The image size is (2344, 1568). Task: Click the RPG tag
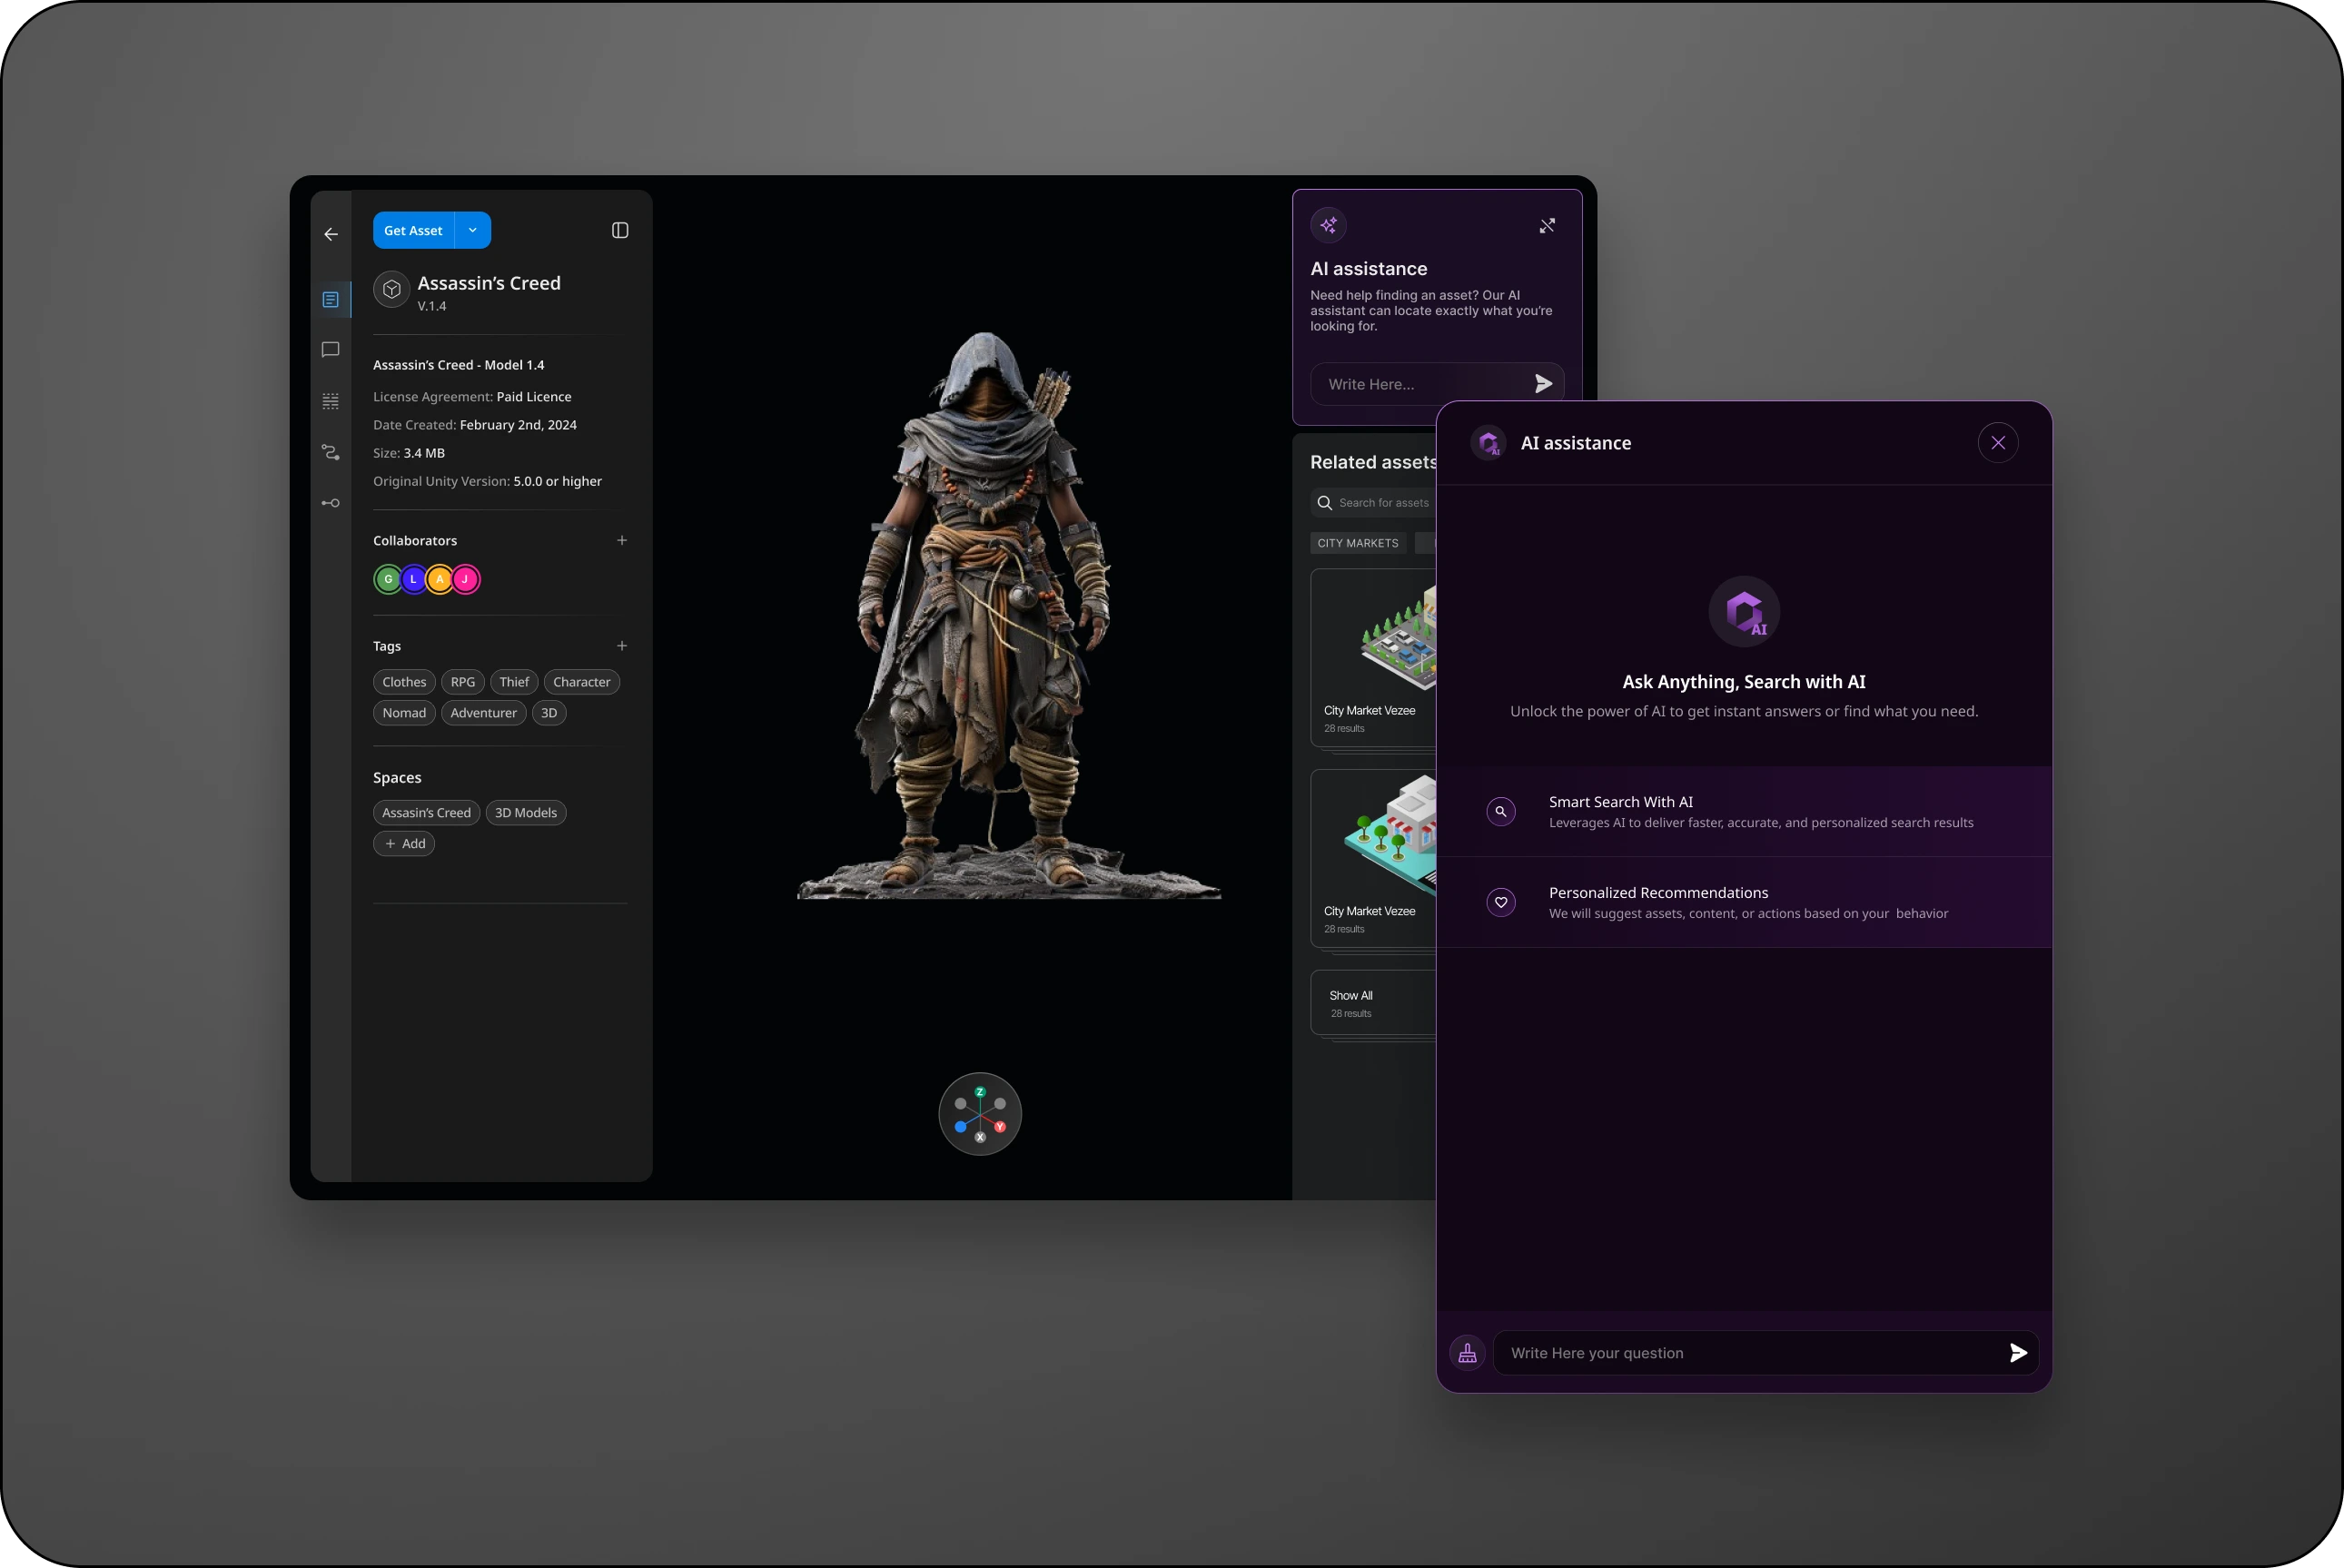click(463, 682)
